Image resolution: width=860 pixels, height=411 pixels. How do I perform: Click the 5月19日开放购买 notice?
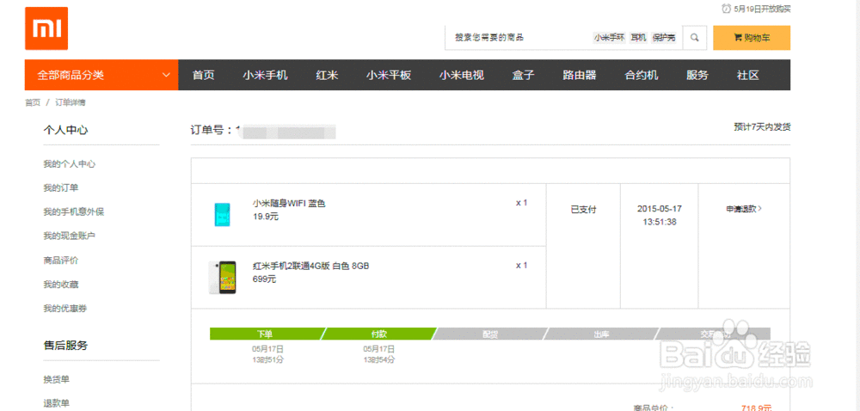[762, 9]
